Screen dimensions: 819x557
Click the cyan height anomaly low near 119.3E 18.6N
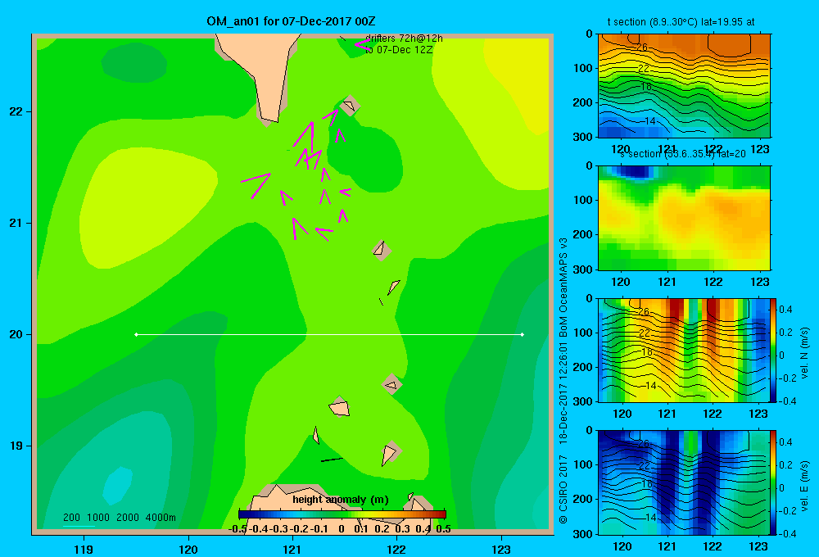pyautogui.click(x=117, y=486)
